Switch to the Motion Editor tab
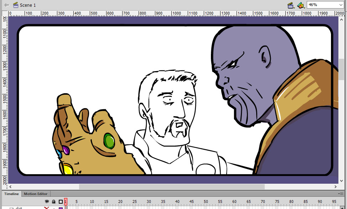The width and height of the screenshot is (347, 209). click(x=36, y=194)
